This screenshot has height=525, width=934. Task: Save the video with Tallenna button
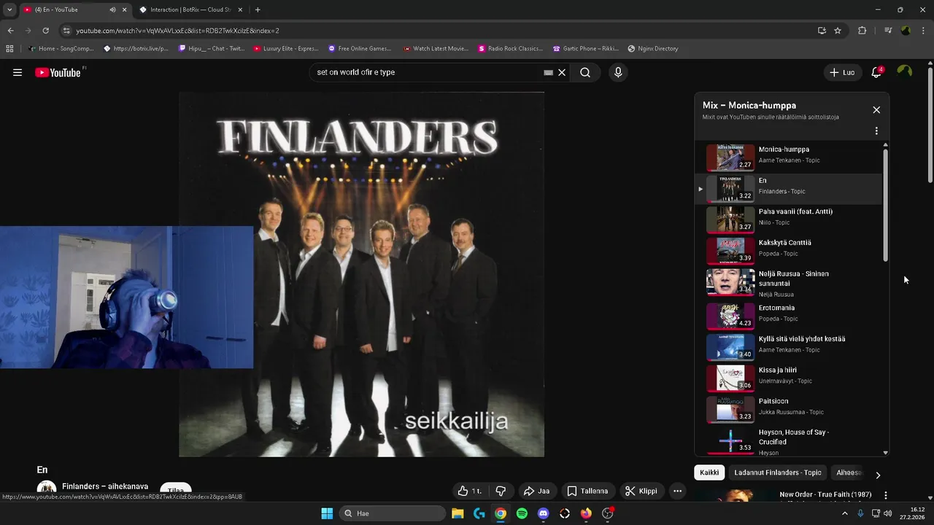click(588, 491)
